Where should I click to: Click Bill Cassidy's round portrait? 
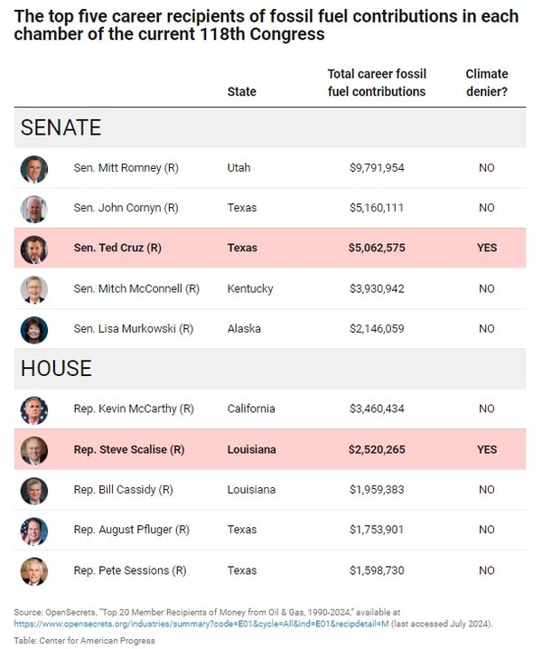[x=34, y=490]
